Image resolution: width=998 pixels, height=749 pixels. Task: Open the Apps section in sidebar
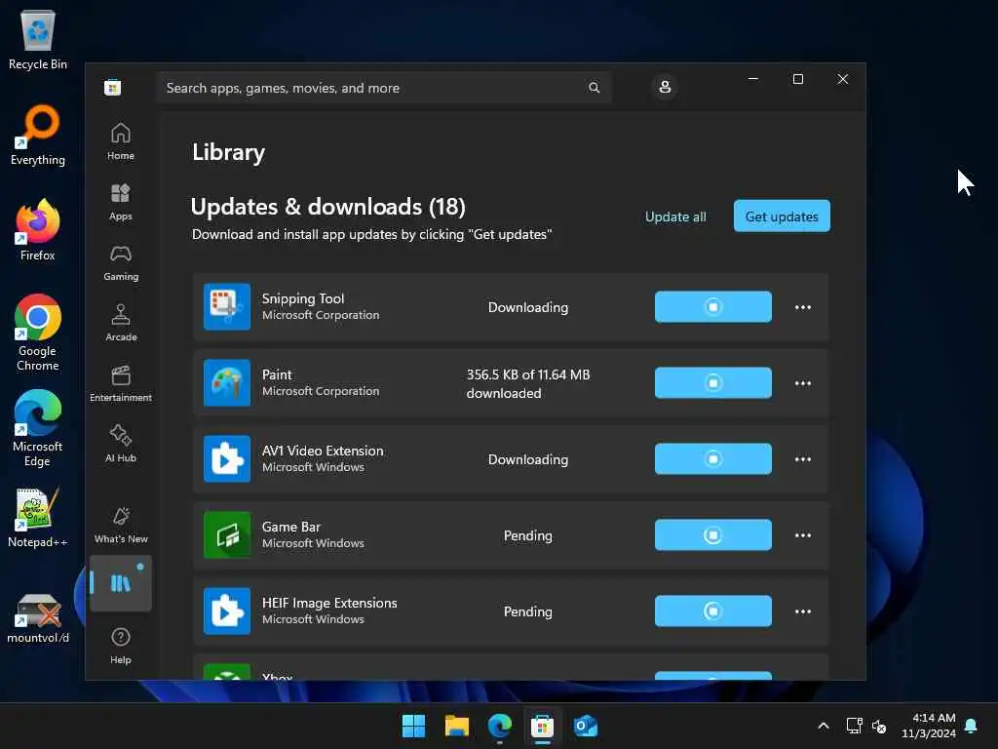pyautogui.click(x=121, y=202)
